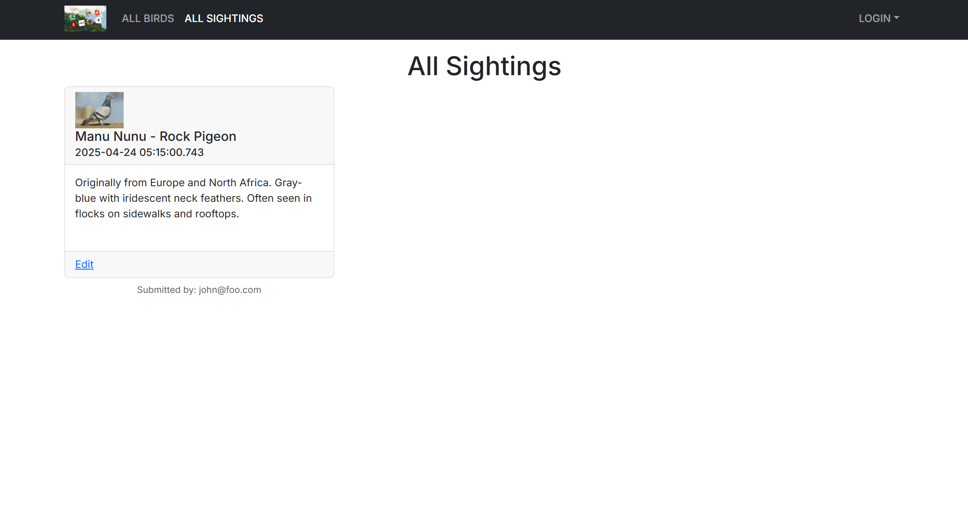
Task: Click the "All Sightings" page heading
Action: pos(484,67)
